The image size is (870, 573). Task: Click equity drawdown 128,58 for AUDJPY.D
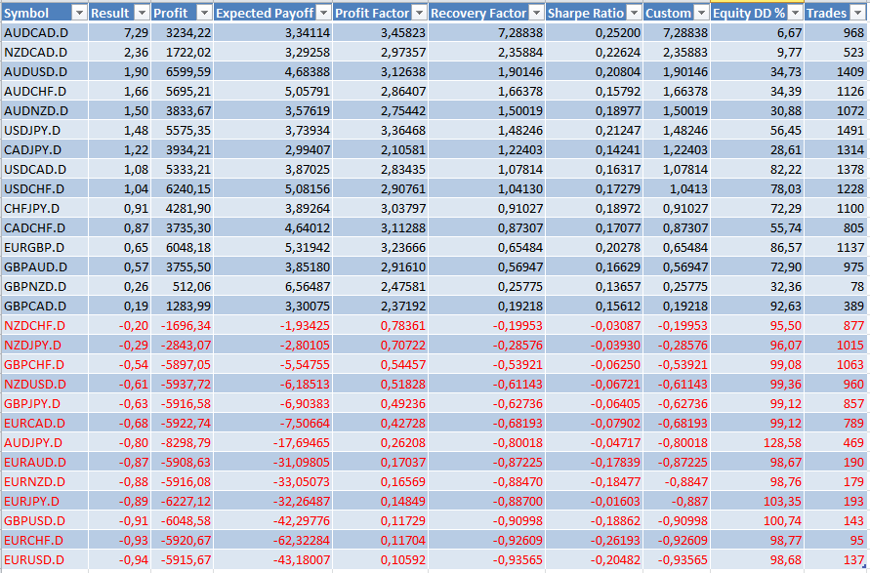point(782,442)
